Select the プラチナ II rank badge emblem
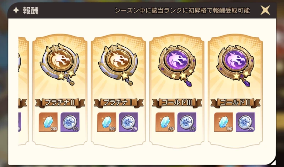Viewport: 284px width, 167px height. click(59, 64)
